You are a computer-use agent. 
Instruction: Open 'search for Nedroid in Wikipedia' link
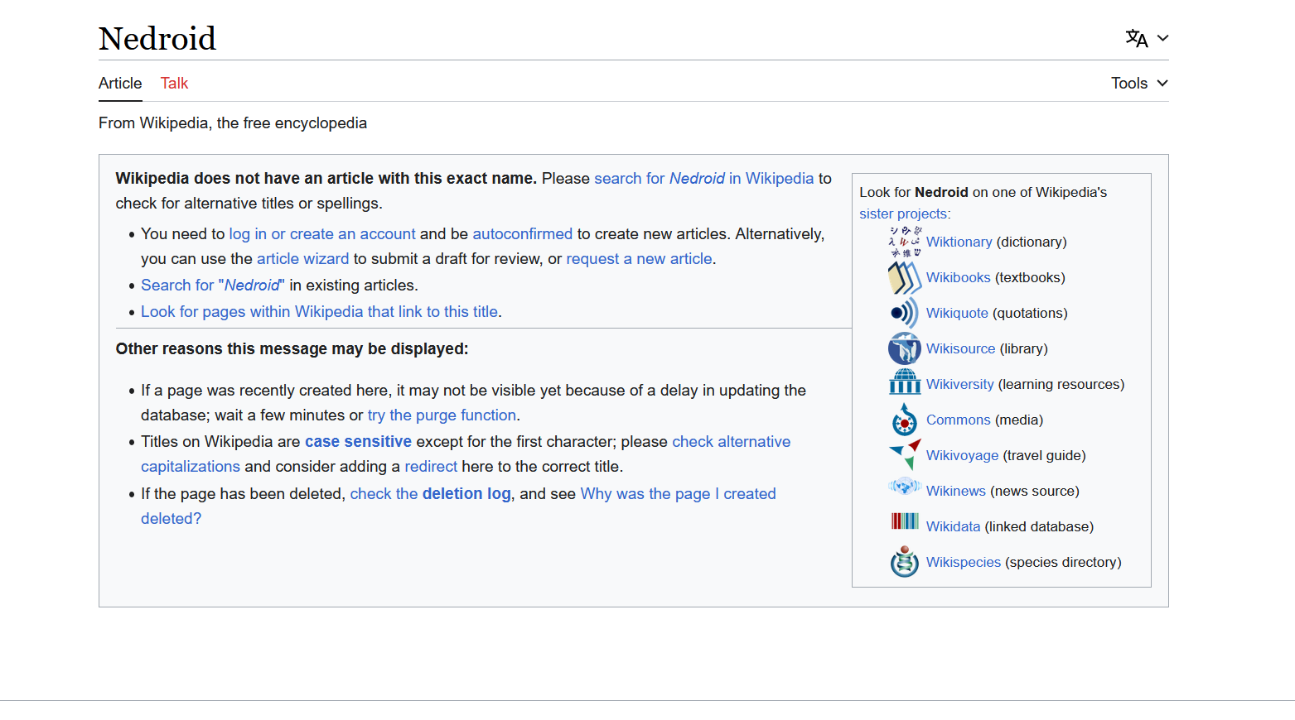click(x=703, y=178)
